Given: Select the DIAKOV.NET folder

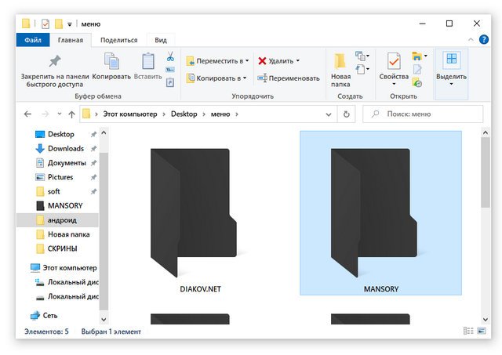Looking at the screenshot, I should [x=200, y=213].
